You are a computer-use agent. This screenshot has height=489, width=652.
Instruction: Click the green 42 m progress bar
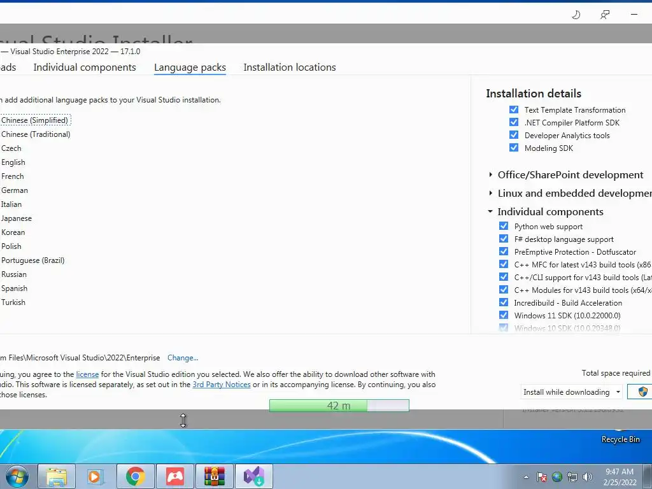pyautogui.click(x=339, y=406)
